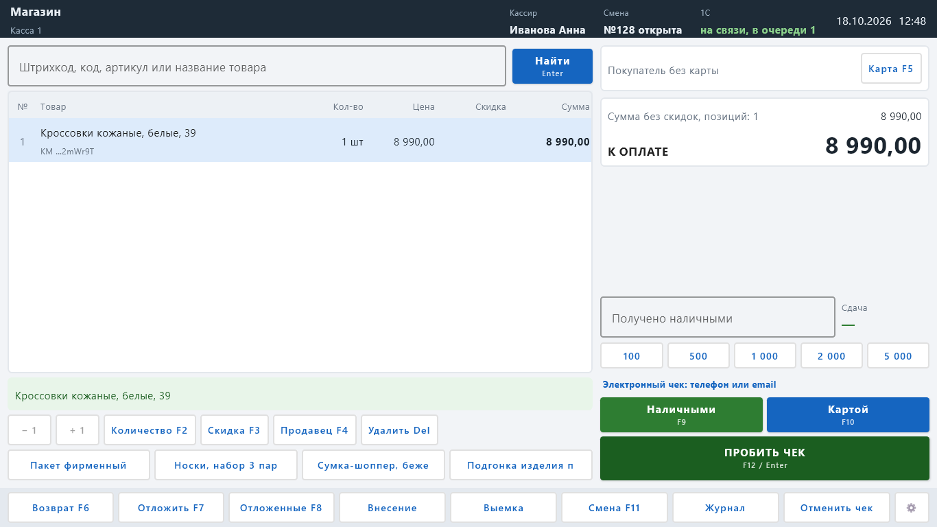This screenshot has width=937, height=527.
Task: Start a return with Возврат F6
Action: click(61, 508)
